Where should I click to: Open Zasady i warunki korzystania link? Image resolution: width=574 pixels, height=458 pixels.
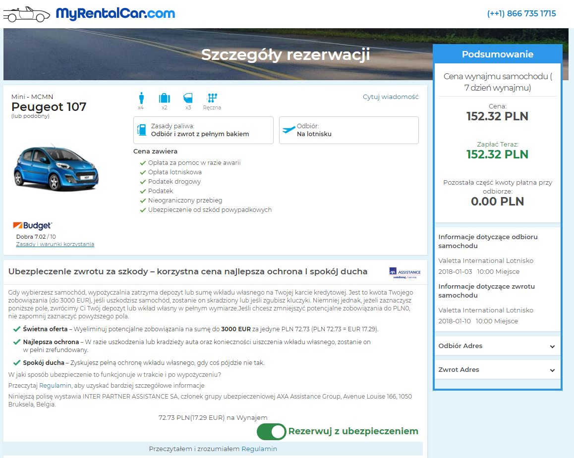pos(55,244)
